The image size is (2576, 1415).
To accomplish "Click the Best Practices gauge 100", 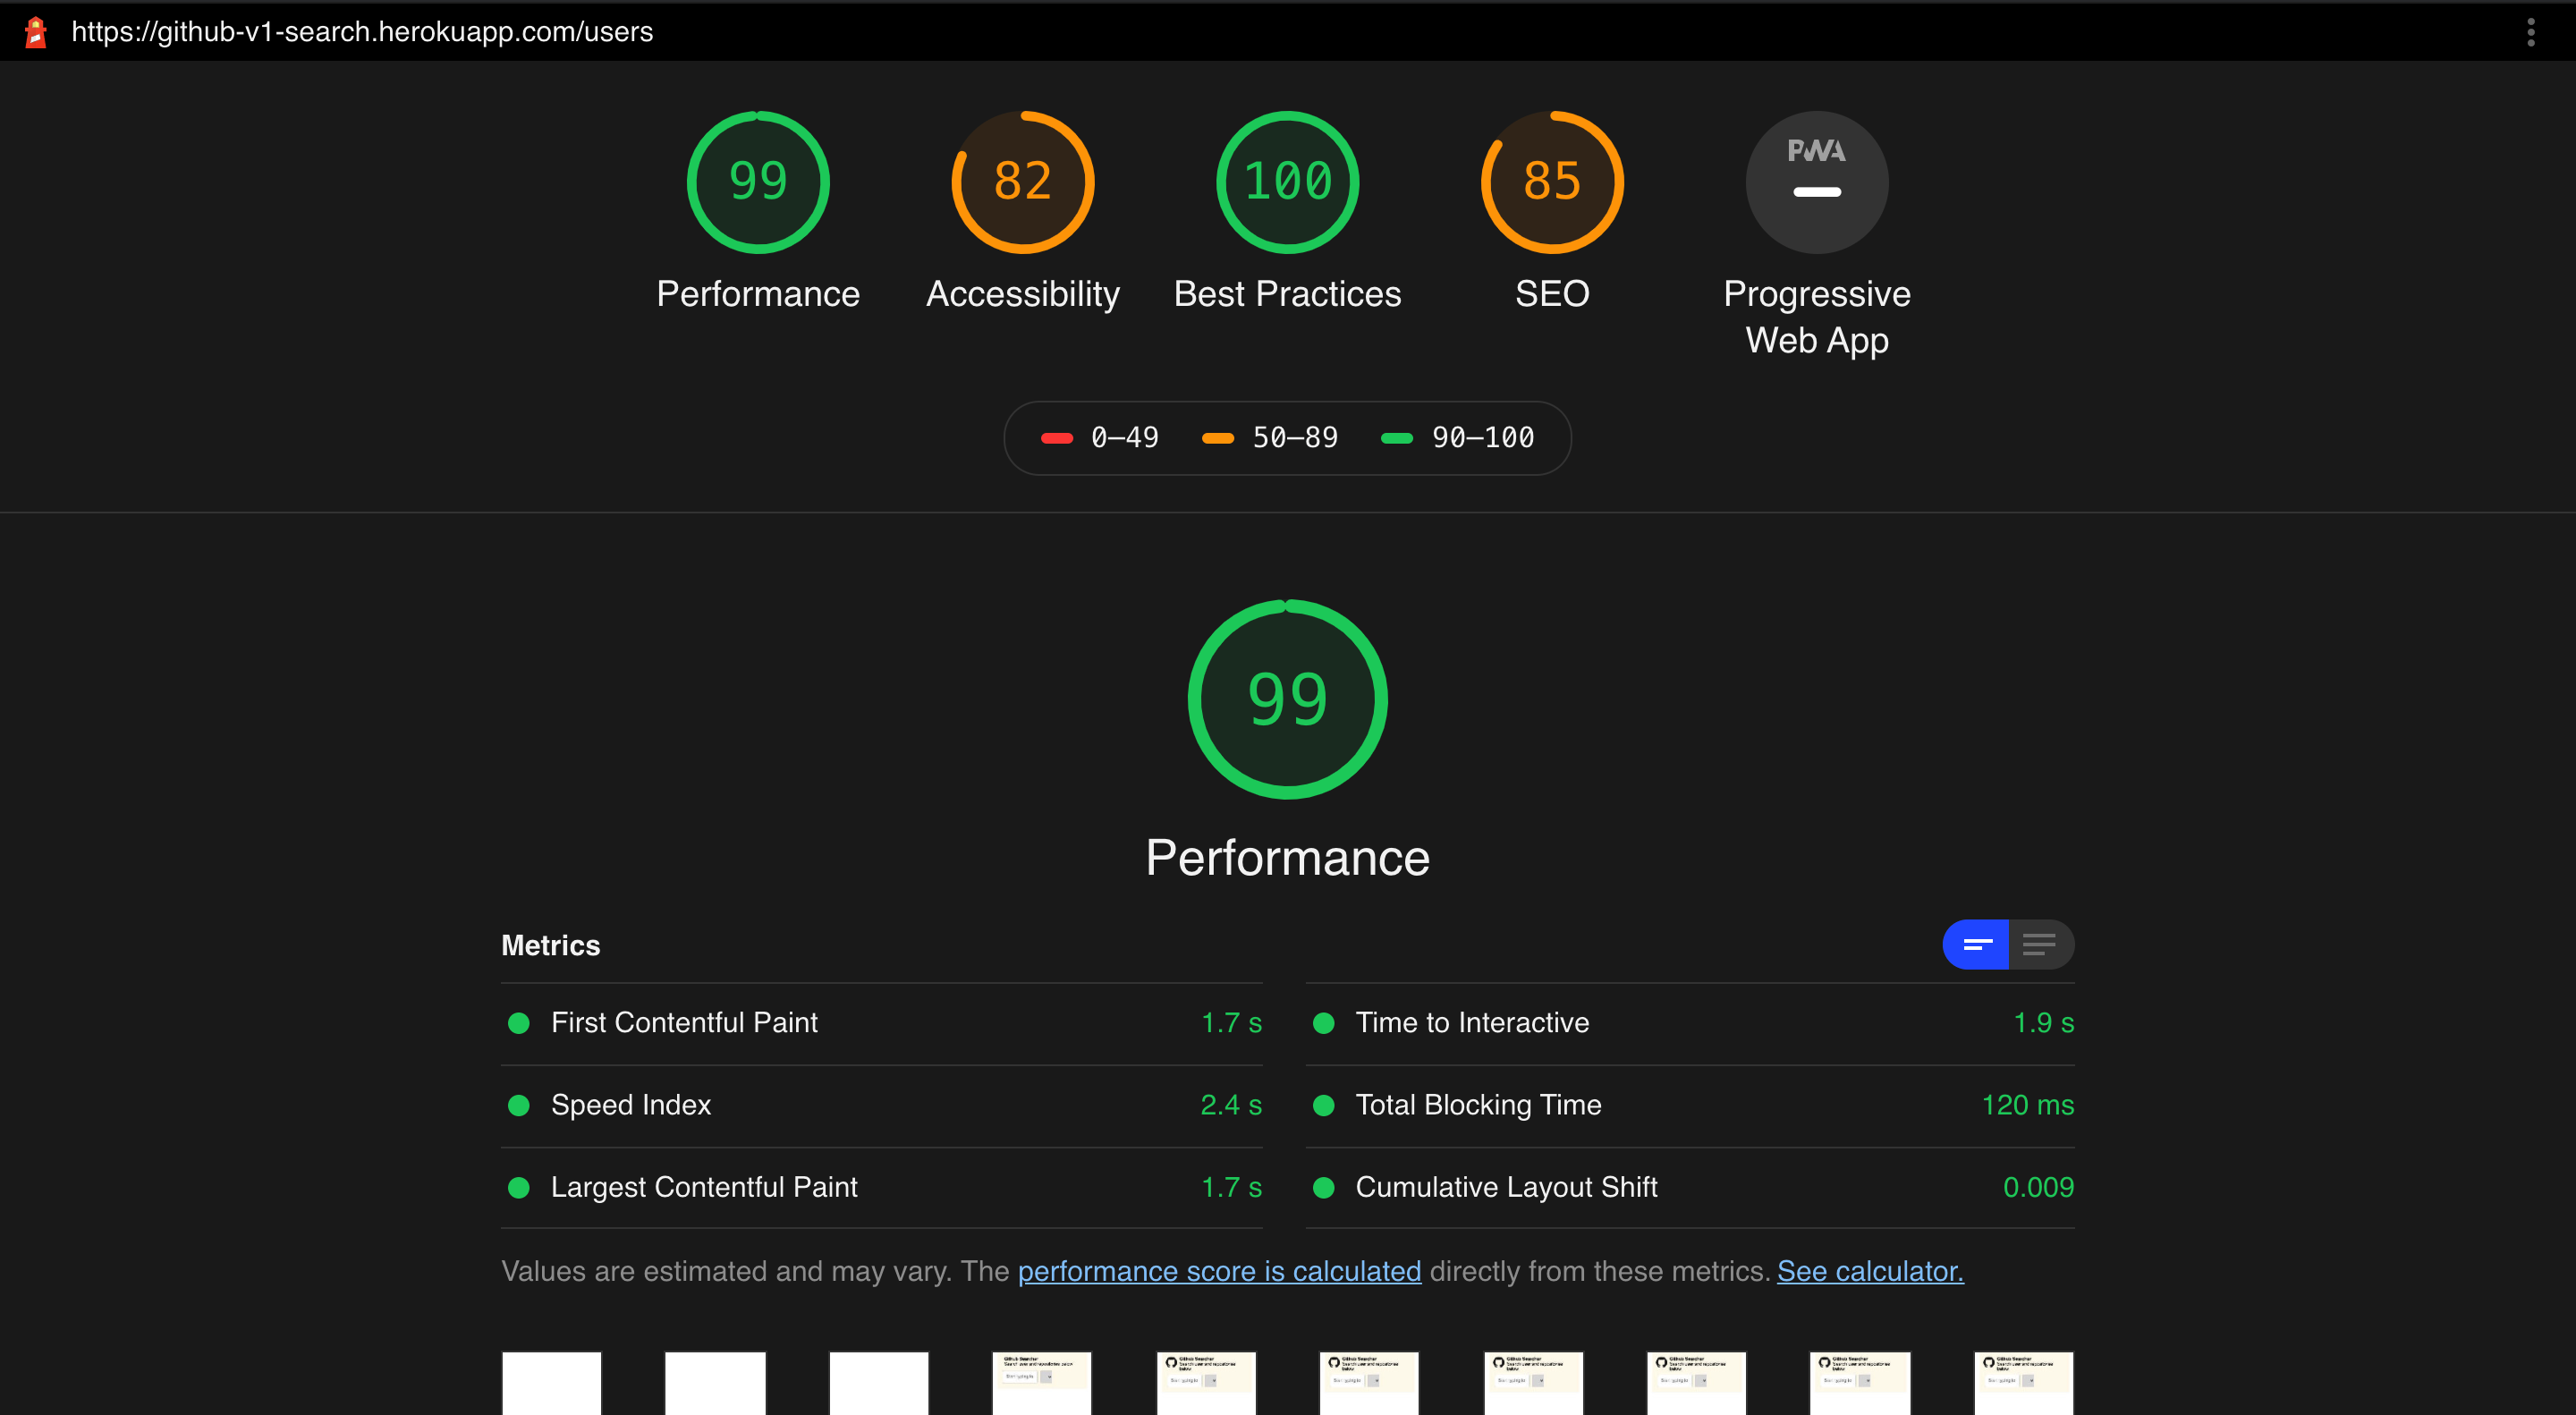I will coord(1287,182).
